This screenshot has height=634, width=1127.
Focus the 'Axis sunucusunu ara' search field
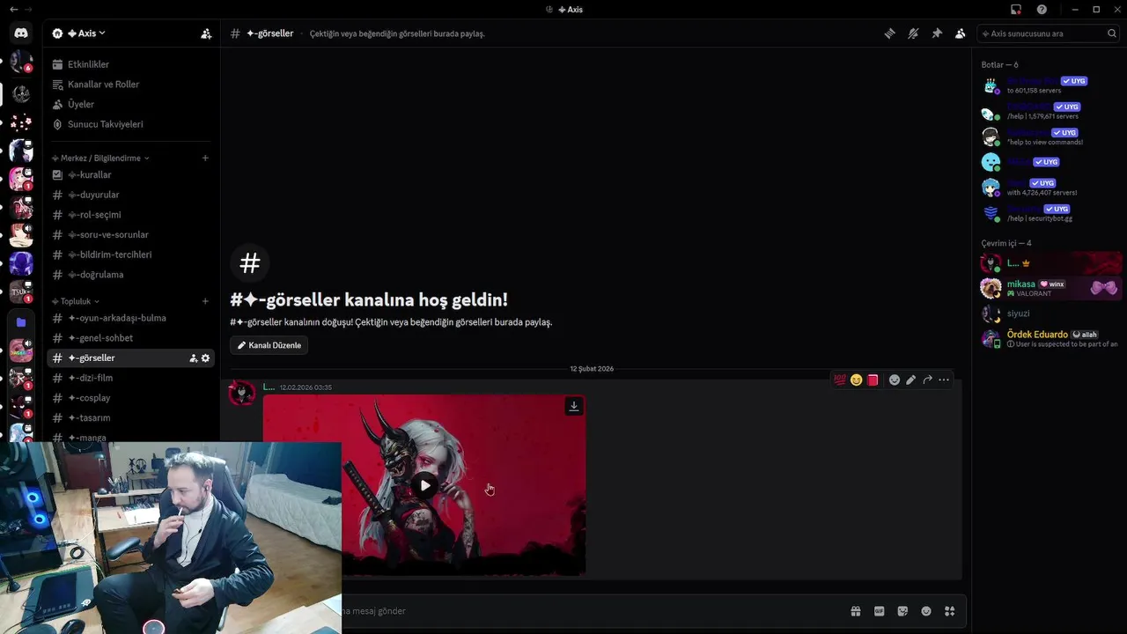tap(1048, 33)
